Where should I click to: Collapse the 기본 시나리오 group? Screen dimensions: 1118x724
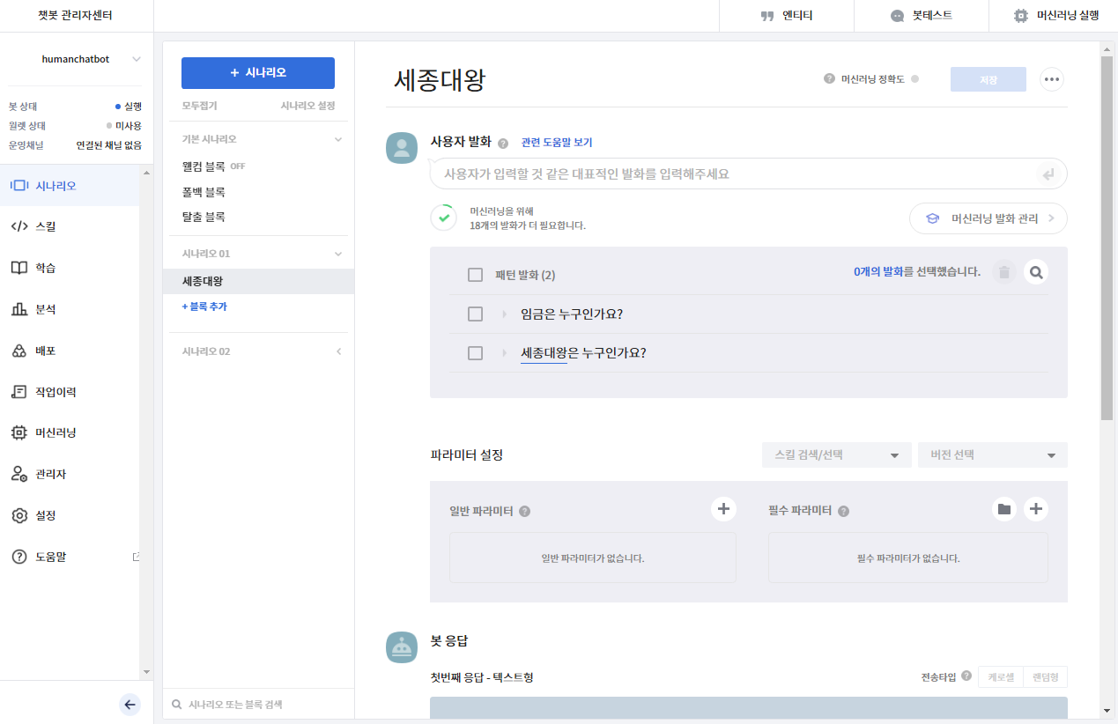coord(337,139)
